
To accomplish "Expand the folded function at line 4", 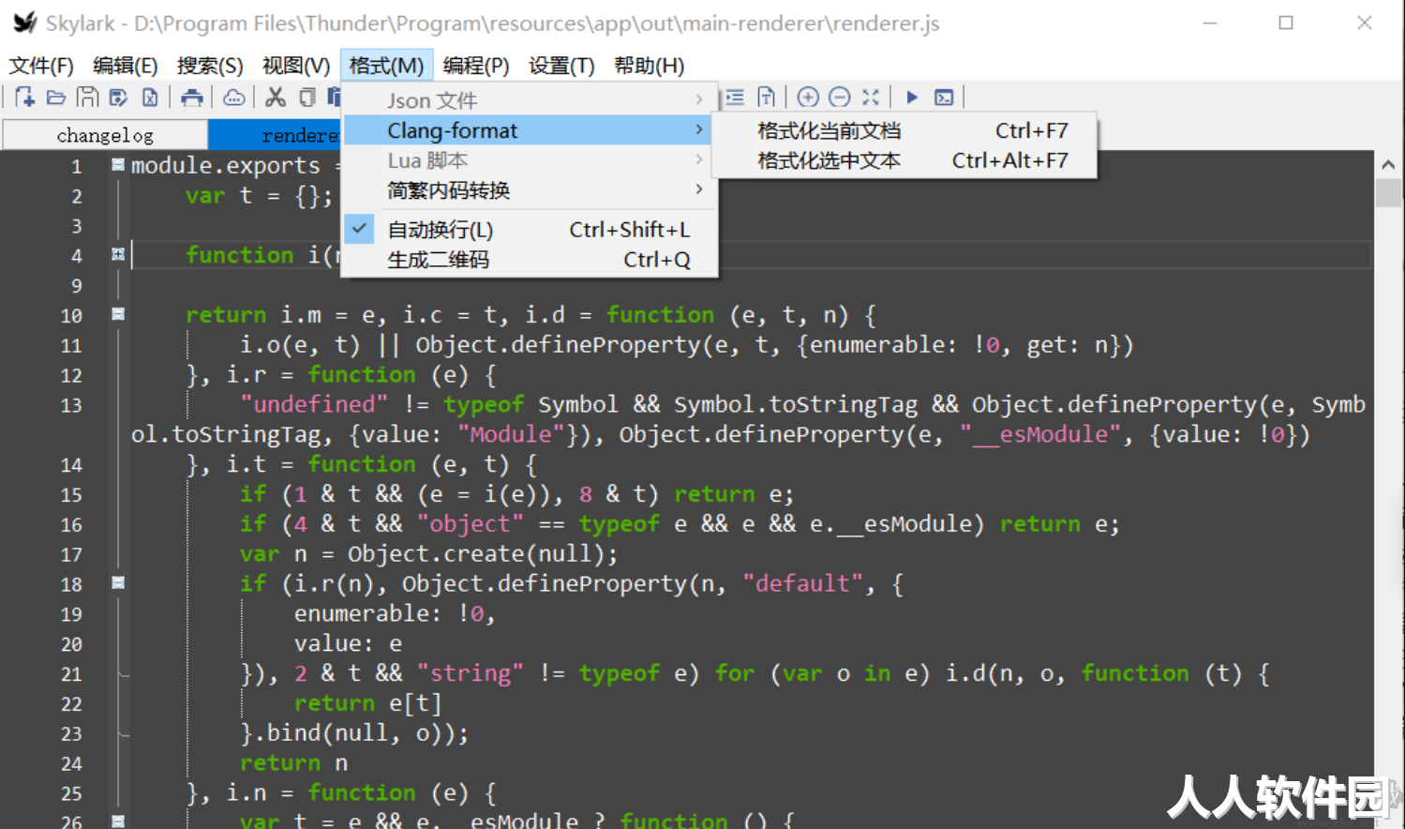I will (118, 254).
